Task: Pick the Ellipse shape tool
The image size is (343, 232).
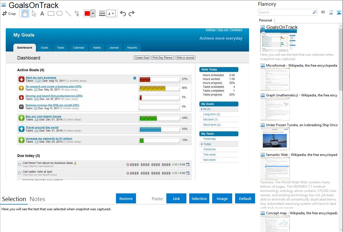Action: [x=60, y=13]
